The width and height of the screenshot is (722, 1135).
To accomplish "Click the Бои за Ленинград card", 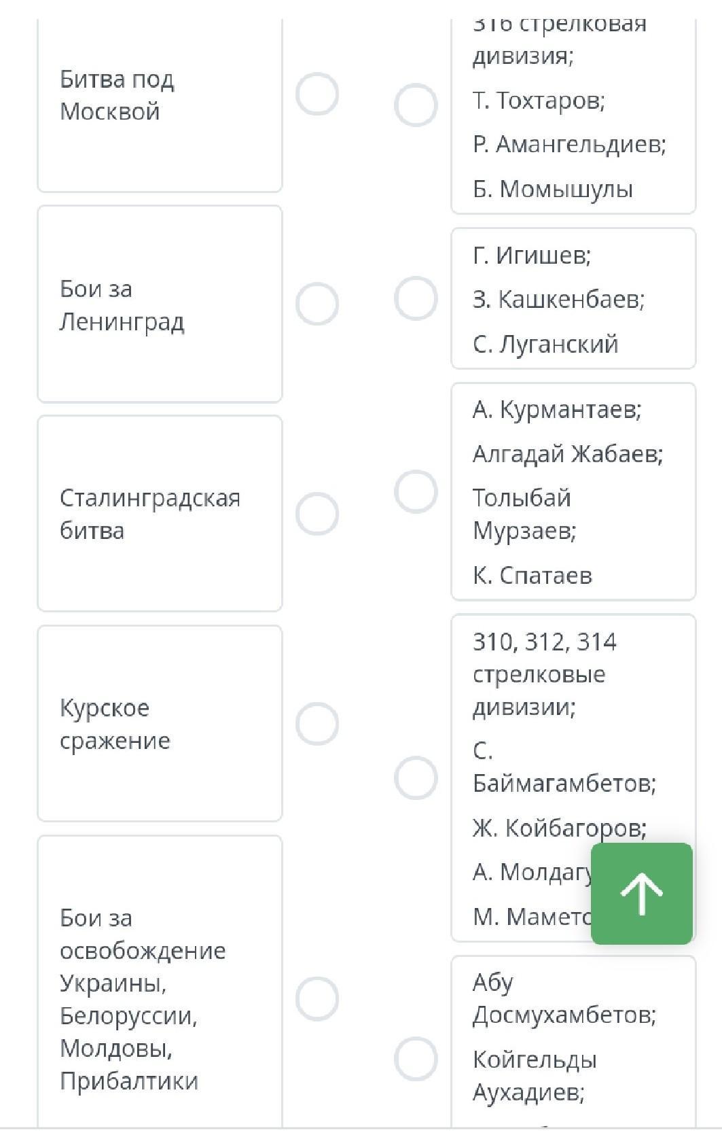I will pos(160,304).
